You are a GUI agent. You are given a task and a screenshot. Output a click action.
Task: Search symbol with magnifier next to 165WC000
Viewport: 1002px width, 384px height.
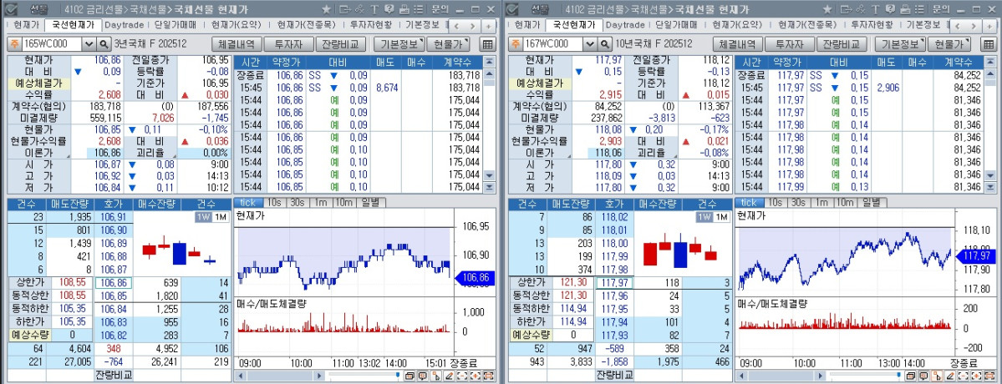(x=104, y=44)
